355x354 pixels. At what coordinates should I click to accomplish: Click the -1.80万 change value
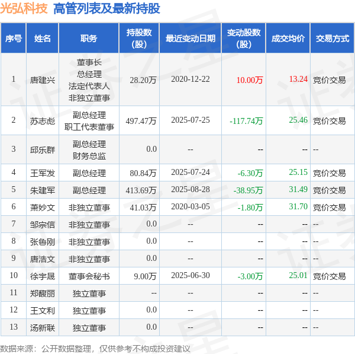tap(250, 208)
